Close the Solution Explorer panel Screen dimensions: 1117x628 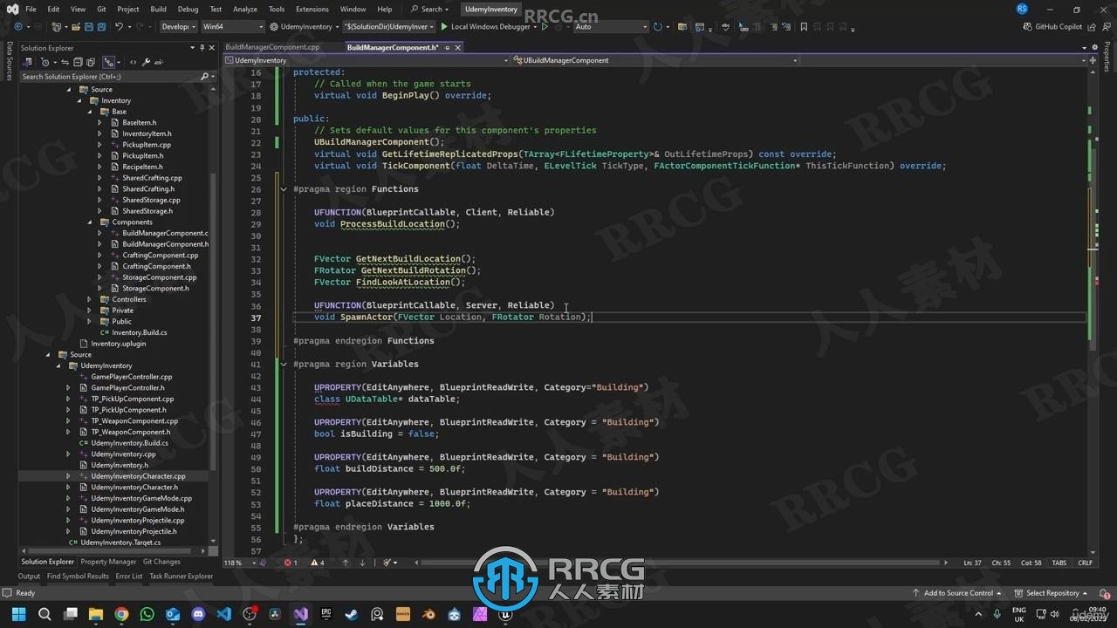click(211, 48)
